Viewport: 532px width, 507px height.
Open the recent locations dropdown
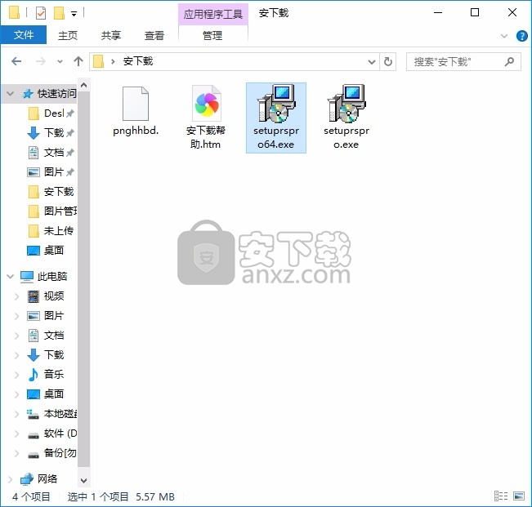click(60, 62)
